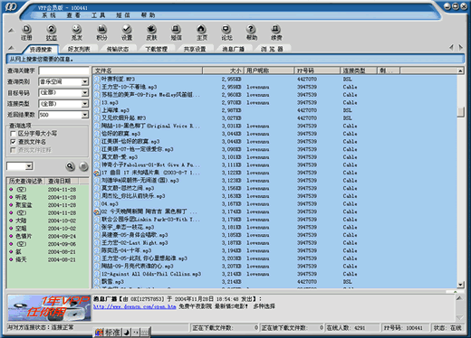
Task: Sort by 文件名 column header
Action: (148, 70)
